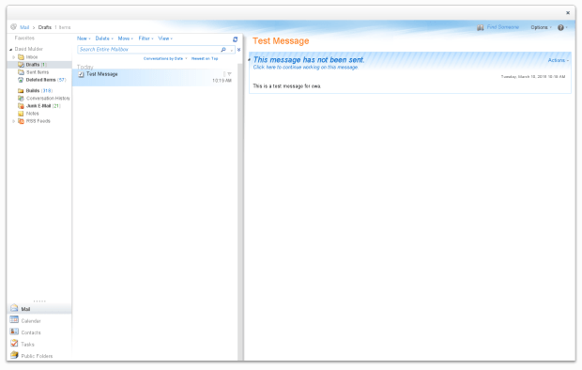Open the Move dropdown menu
Image resolution: width=582 pixels, height=370 pixels.
(x=125, y=39)
